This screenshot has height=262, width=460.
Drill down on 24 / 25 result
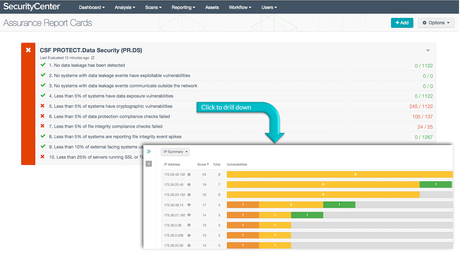[425, 127]
